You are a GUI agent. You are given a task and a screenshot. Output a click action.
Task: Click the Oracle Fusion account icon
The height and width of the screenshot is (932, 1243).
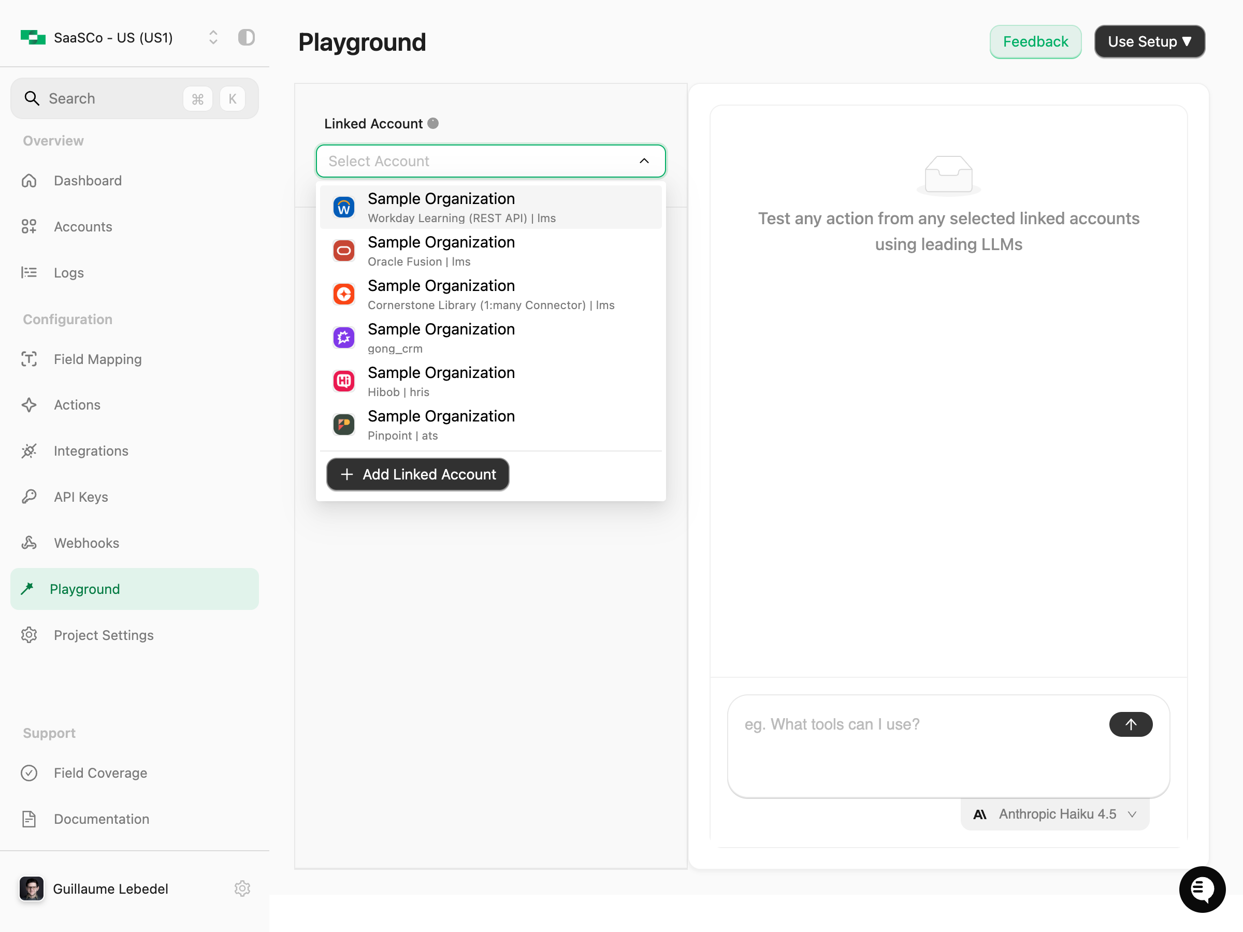click(343, 251)
